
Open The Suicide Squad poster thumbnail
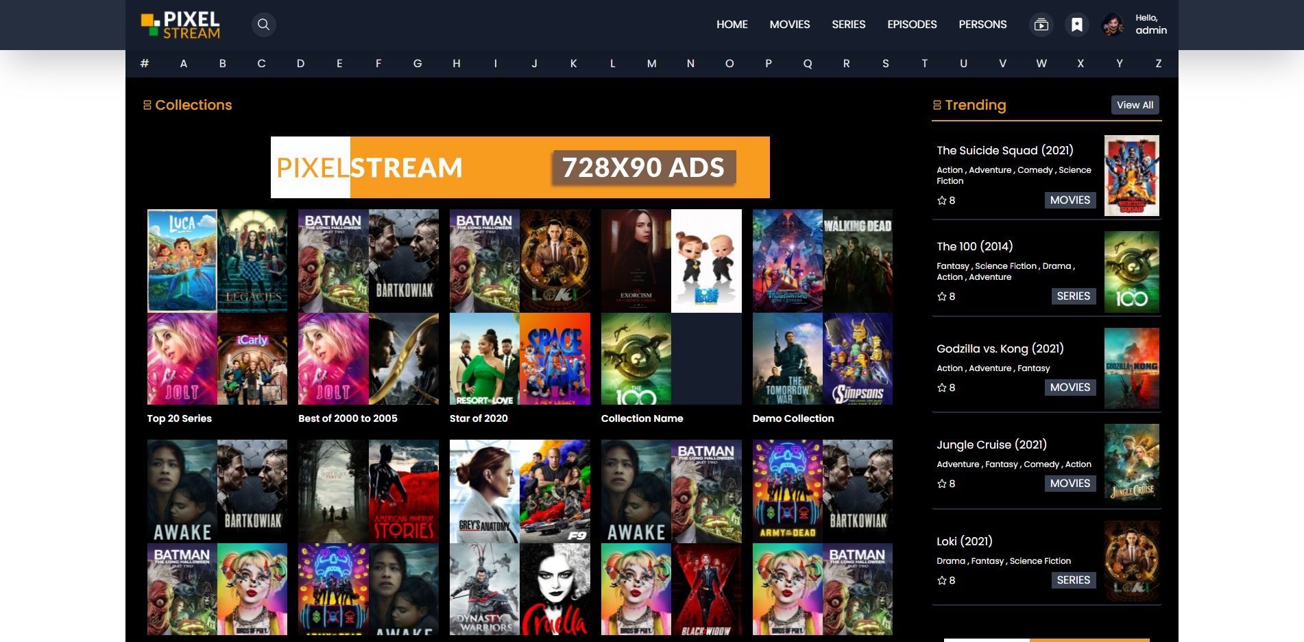(1131, 176)
